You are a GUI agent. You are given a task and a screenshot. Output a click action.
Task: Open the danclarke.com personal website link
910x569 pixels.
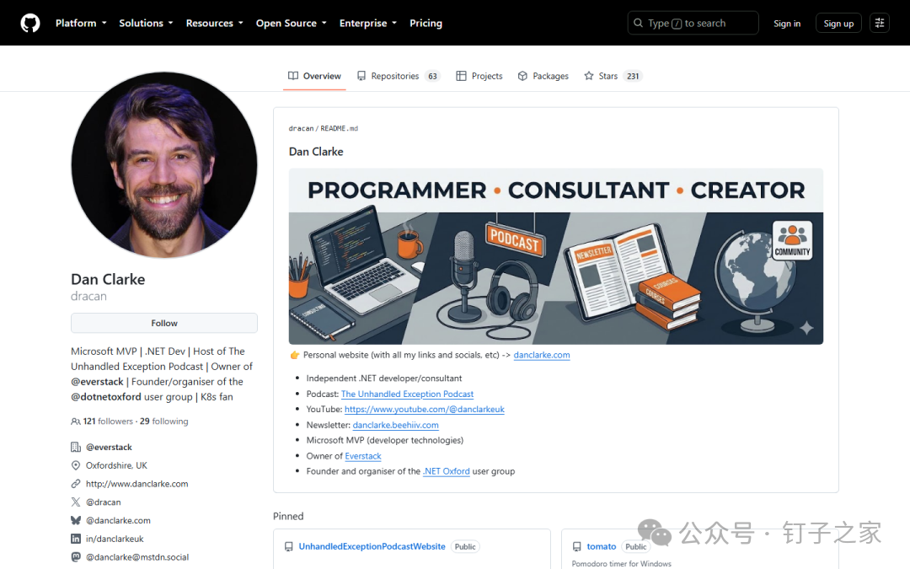pos(542,355)
